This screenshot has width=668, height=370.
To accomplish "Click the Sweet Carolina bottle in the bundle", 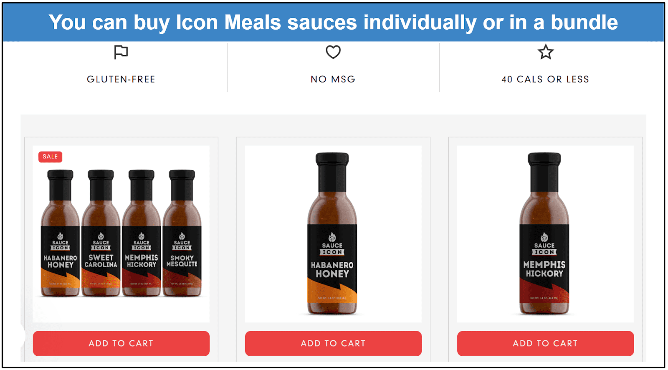I will click(101, 233).
